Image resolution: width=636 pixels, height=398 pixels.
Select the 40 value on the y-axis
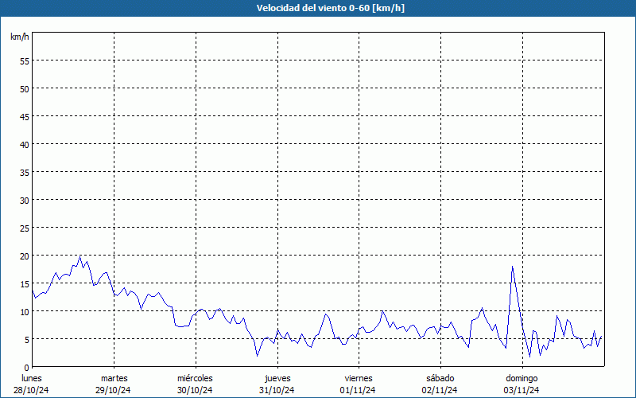25,145
